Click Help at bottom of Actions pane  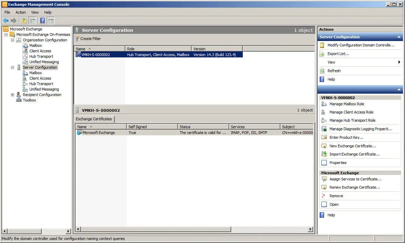pyautogui.click(x=331, y=215)
